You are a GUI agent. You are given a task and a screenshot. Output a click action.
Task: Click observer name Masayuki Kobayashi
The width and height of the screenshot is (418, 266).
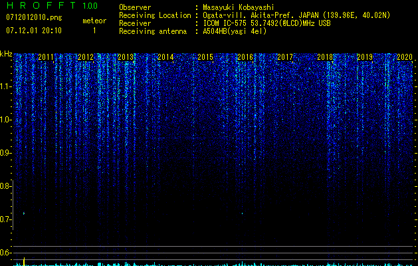click(x=239, y=7)
